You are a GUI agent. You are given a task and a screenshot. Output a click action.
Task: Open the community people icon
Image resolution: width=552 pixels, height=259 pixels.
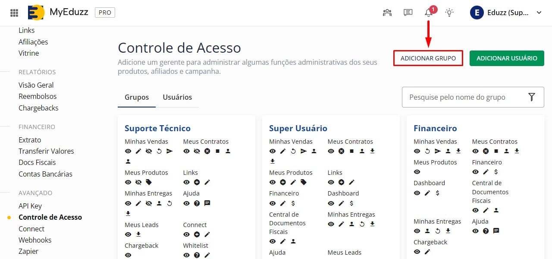tap(387, 13)
